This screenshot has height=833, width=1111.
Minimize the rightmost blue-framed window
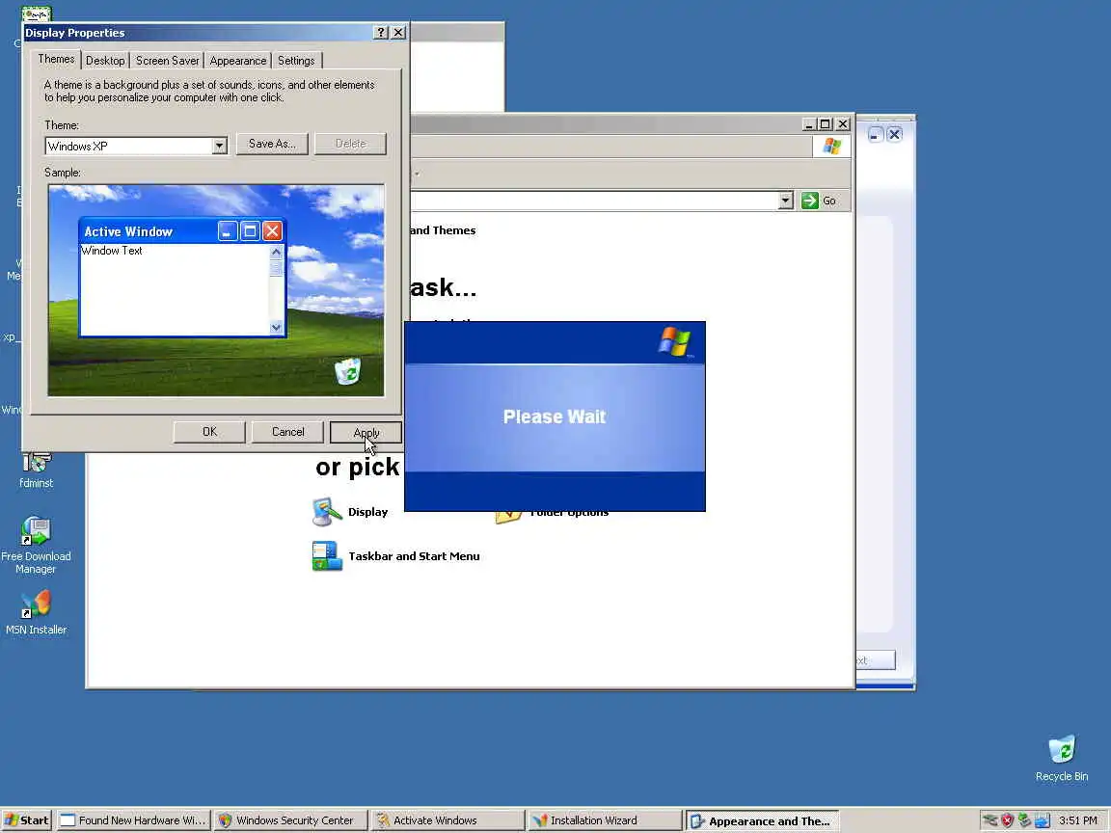pos(875,135)
